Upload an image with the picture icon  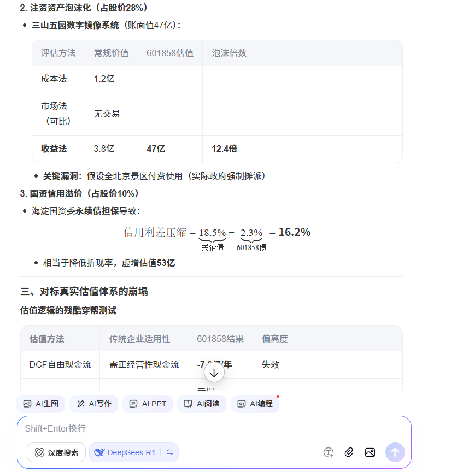click(x=370, y=452)
